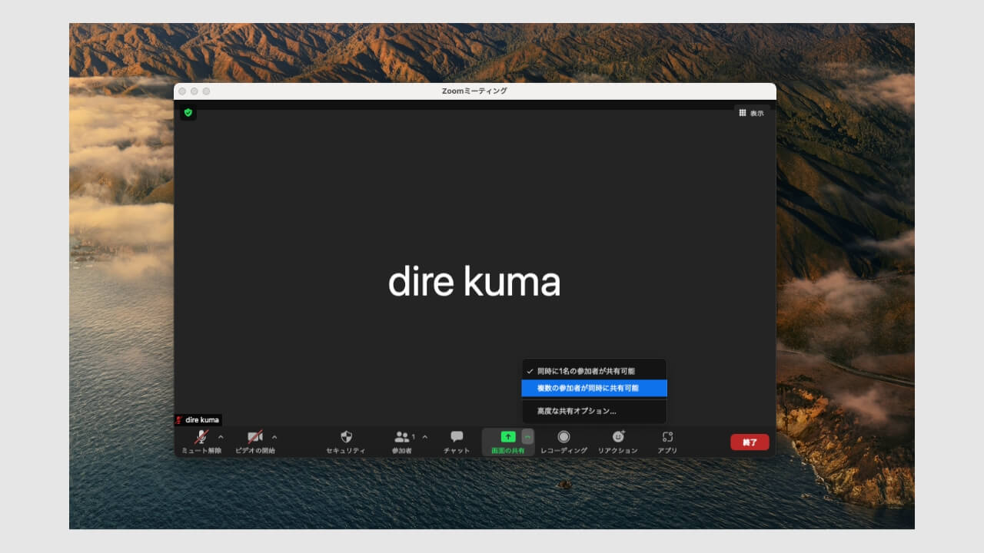Start video with ビデオの開始 icon

point(255,442)
